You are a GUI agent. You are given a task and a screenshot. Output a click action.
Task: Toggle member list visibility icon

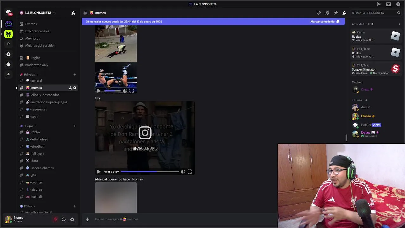click(x=344, y=13)
